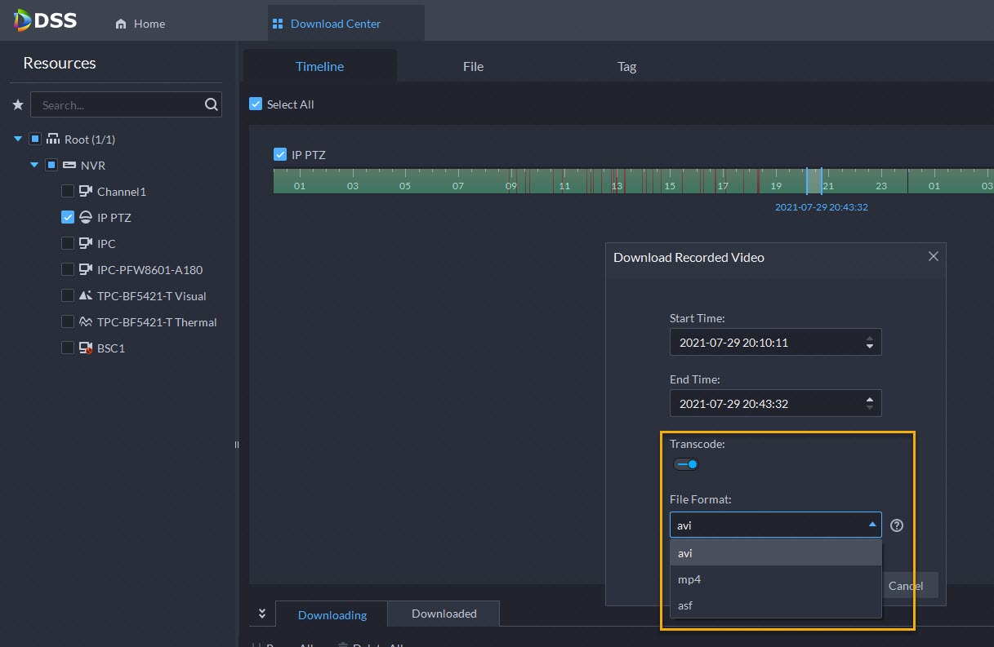The image size is (994, 647).
Task: Click the Home house icon
Action: (121, 24)
